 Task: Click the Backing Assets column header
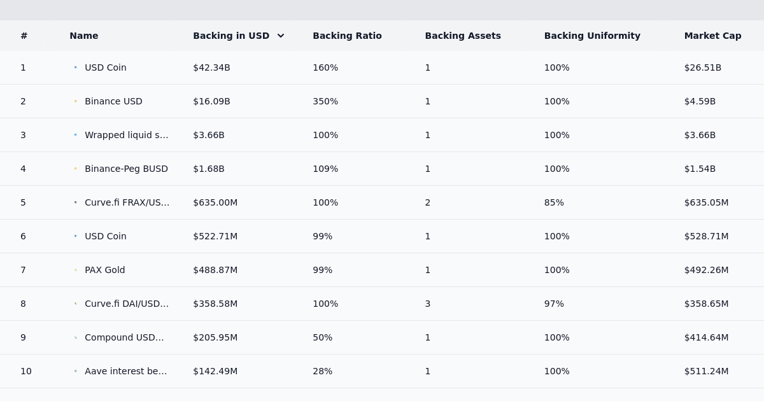click(x=463, y=36)
